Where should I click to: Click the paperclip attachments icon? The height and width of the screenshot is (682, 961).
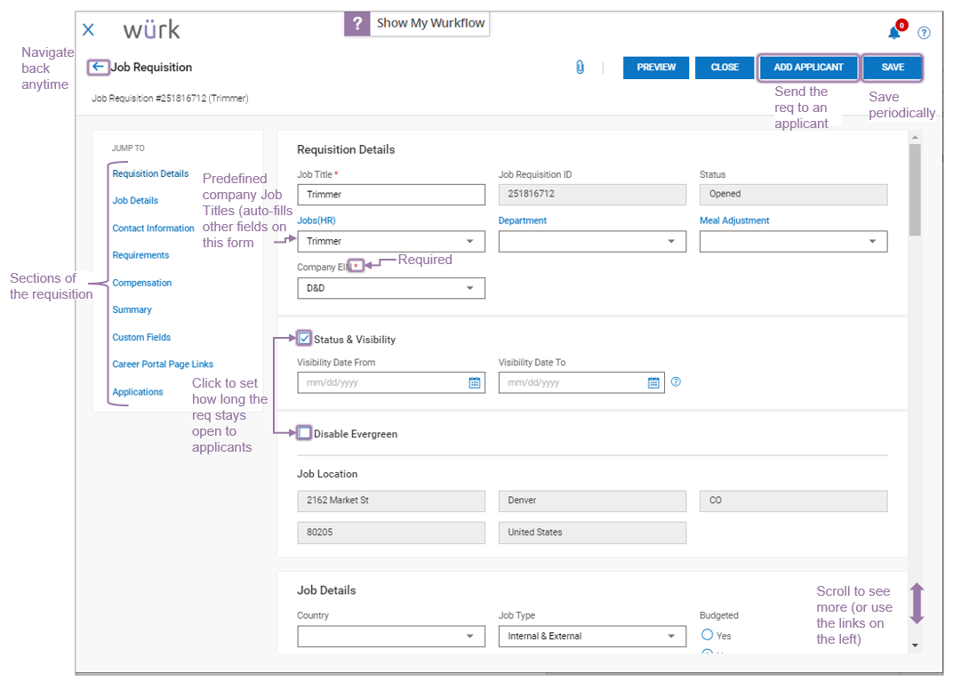pyautogui.click(x=580, y=68)
